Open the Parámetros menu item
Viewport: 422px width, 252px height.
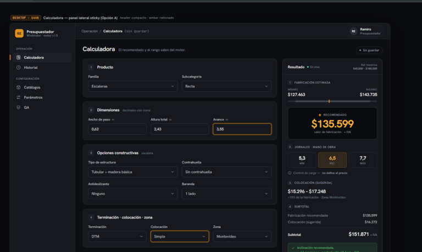click(42, 97)
